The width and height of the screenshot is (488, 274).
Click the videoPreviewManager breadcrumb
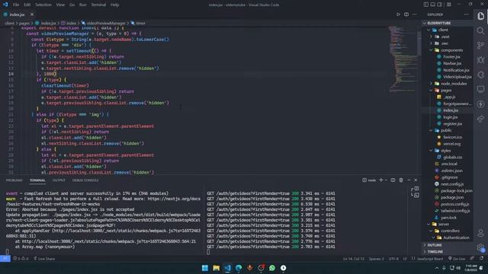tap(104, 23)
